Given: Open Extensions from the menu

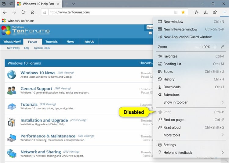Looking at the screenshot, I should pos(191,95).
